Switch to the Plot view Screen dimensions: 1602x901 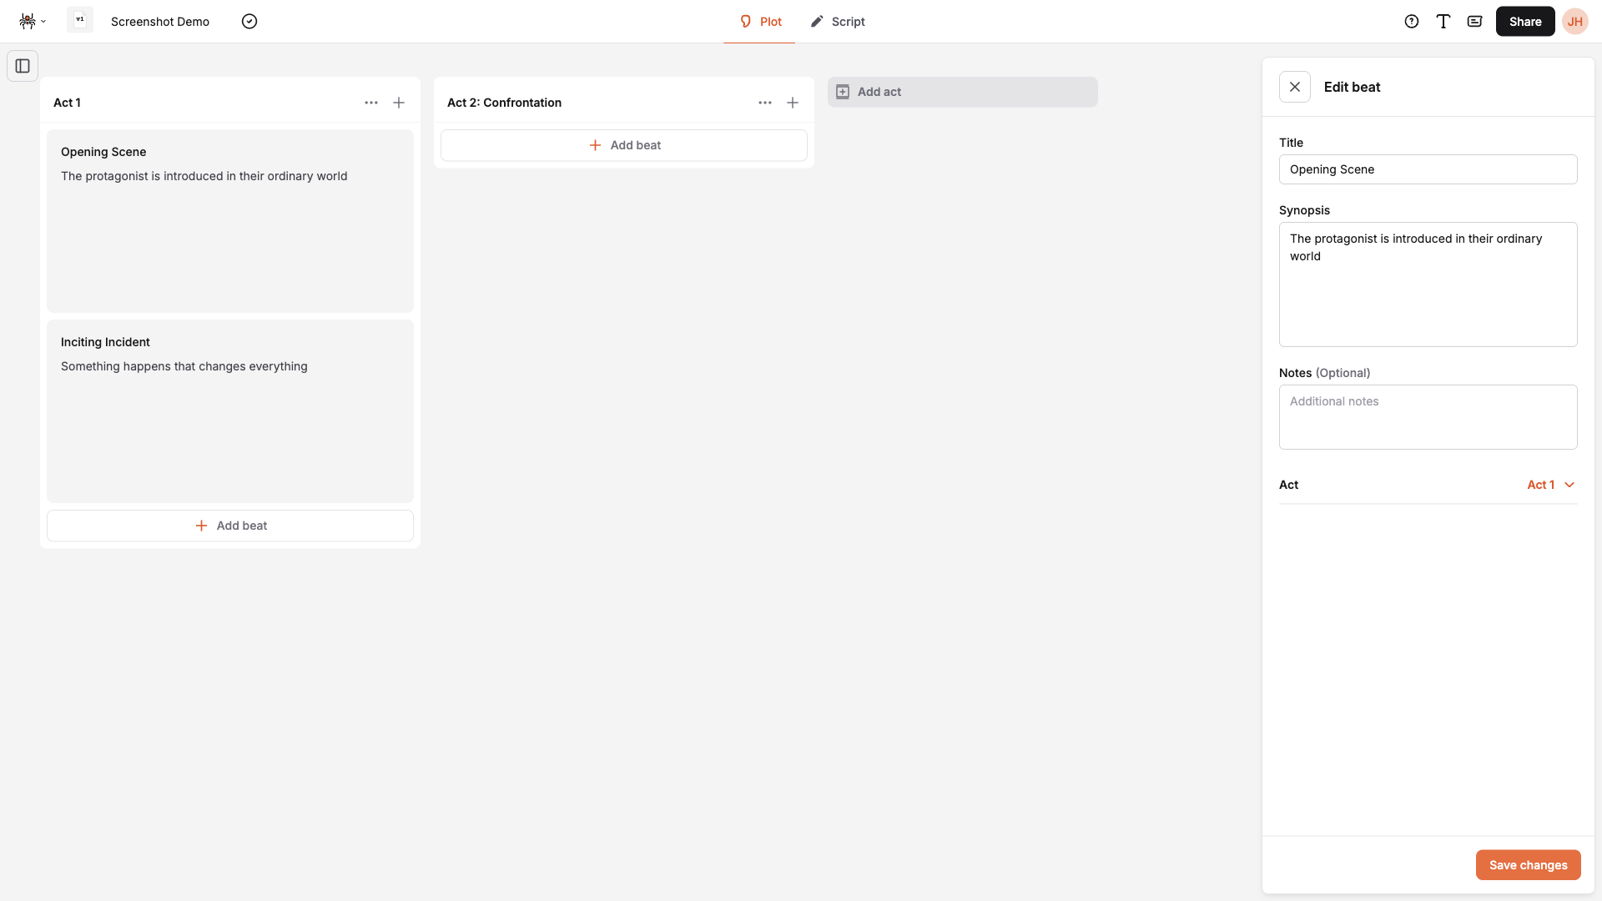(759, 21)
